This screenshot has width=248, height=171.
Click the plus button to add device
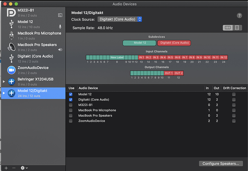[x=6, y=168]
